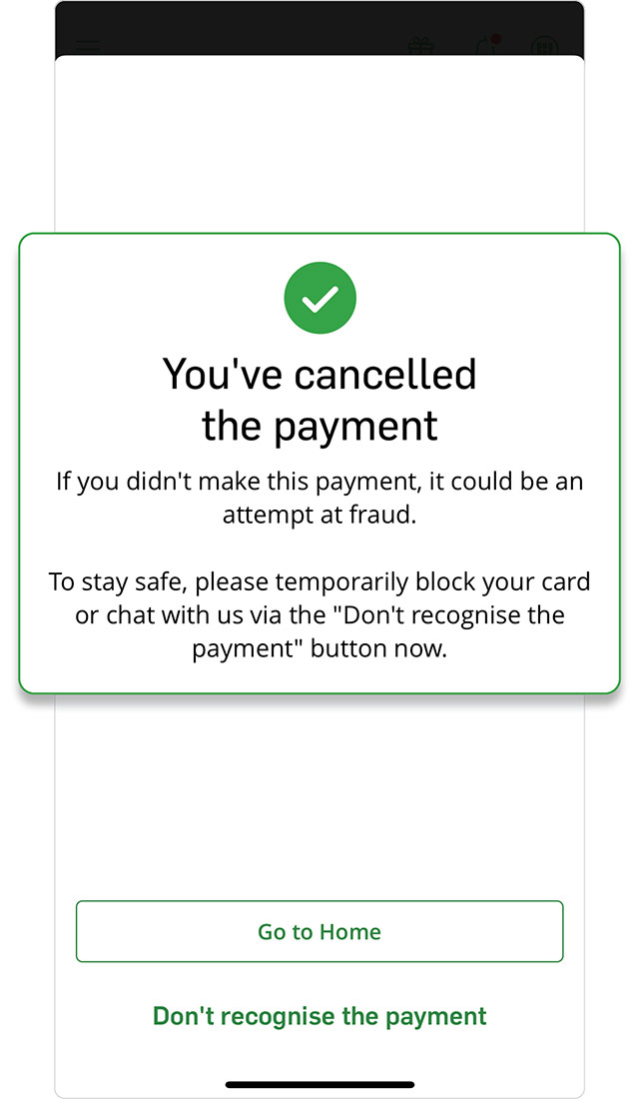Tap the iOS home indicator bar
This screenshot has width=639, height=1099.
tap(319, 1085)
